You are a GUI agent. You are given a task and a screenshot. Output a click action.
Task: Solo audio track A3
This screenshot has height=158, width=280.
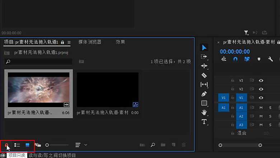[x=270, y=125]
